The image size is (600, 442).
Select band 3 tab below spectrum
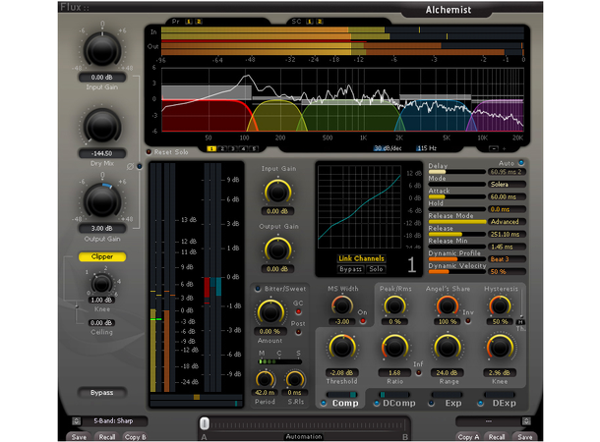233,148
